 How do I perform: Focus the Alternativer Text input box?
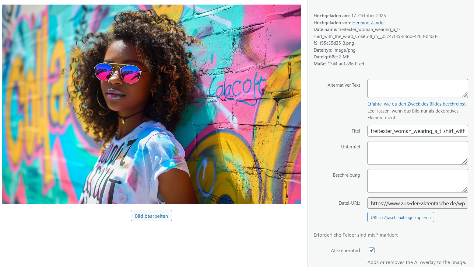click(418, 88)
